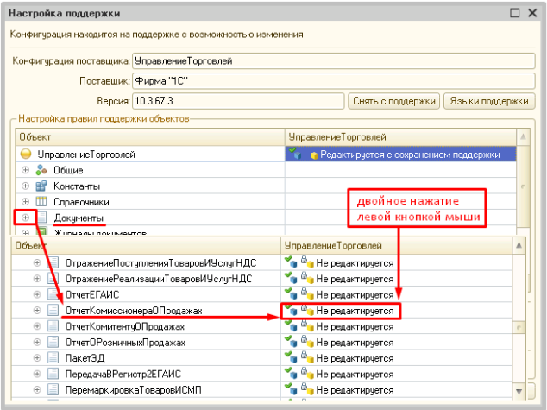
Task: Click the Справочники table icon
Action: [x=41, y=201]
